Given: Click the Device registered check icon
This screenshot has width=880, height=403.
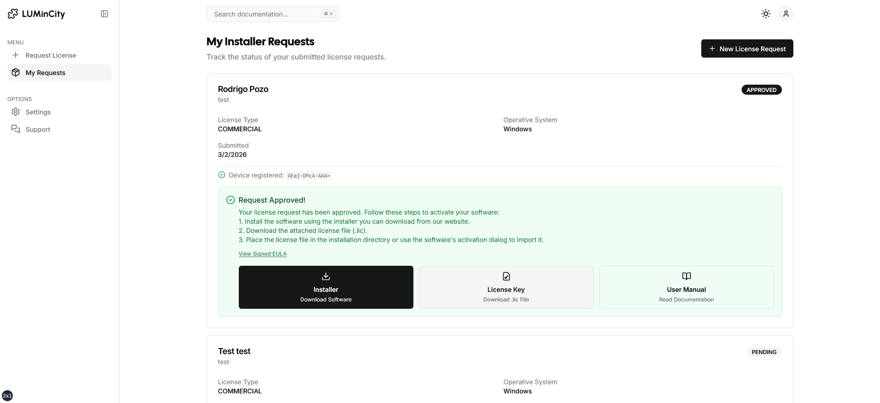Looking at the screenshot, I should pyautogui.click(x=222, y=175).
